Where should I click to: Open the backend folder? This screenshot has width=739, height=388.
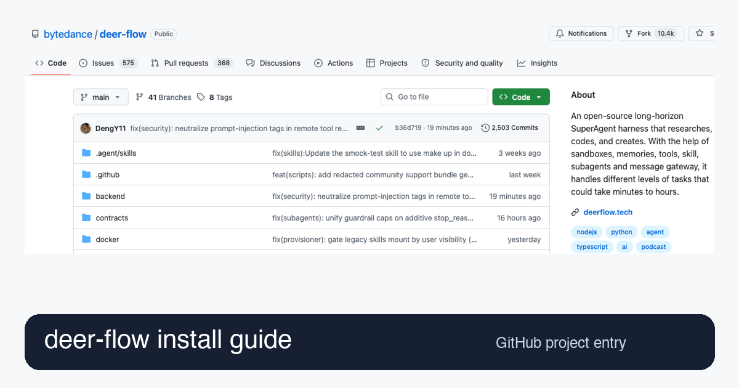pos(110,196)
